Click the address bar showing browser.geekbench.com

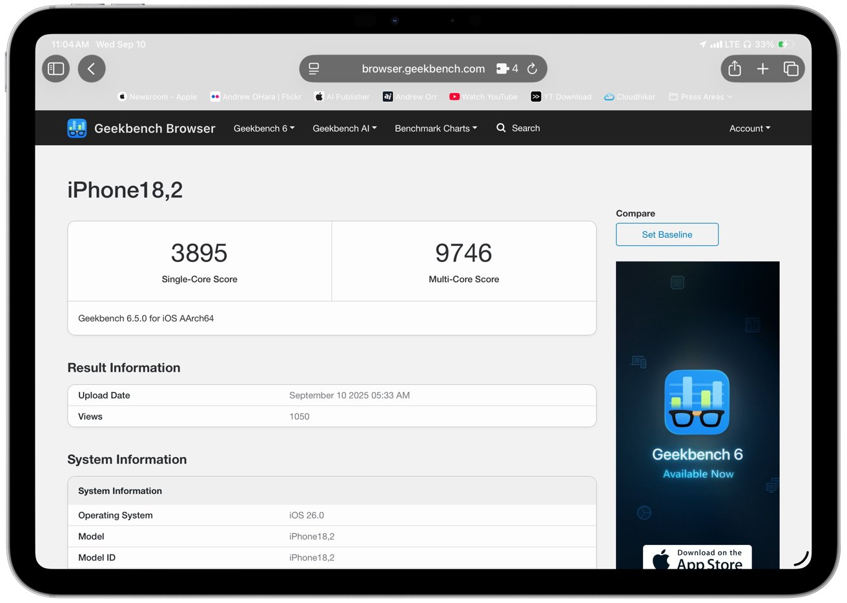point(423,68)
